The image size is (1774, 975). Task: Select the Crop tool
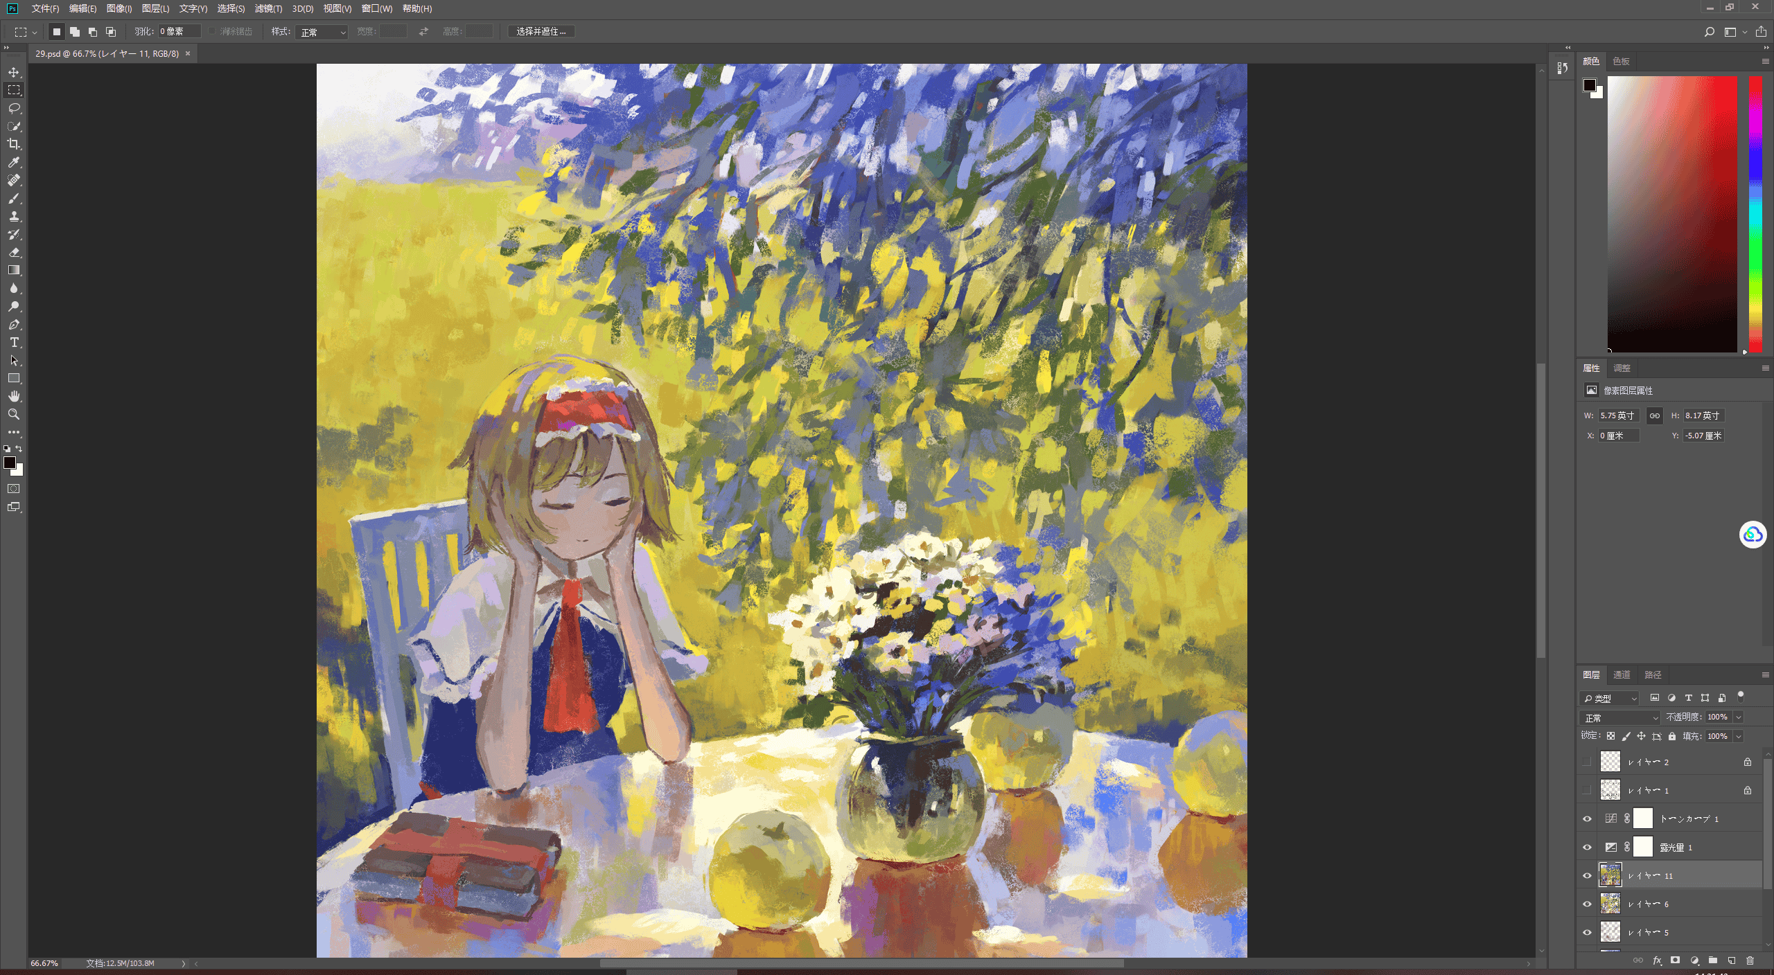pos(14,144)
